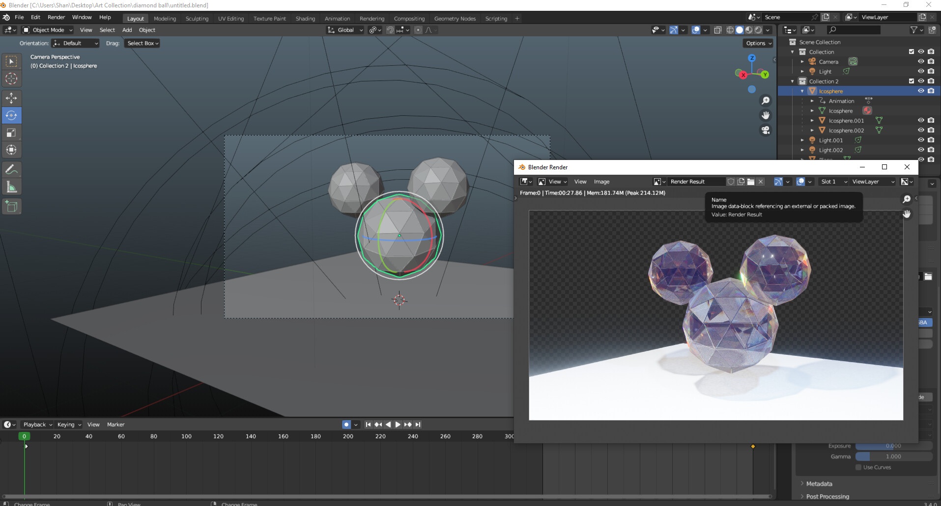Activate the Scale tool
The image size is (941, 506).
tap(12, 133)
